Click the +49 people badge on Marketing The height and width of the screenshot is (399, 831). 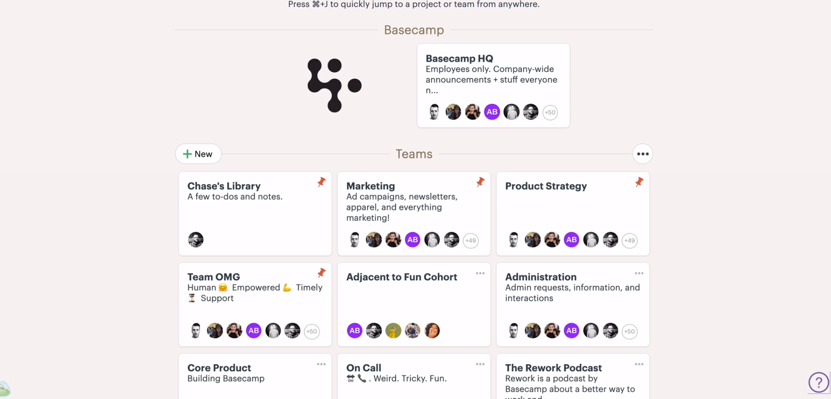pyautogui.click(x=471, y=241)
